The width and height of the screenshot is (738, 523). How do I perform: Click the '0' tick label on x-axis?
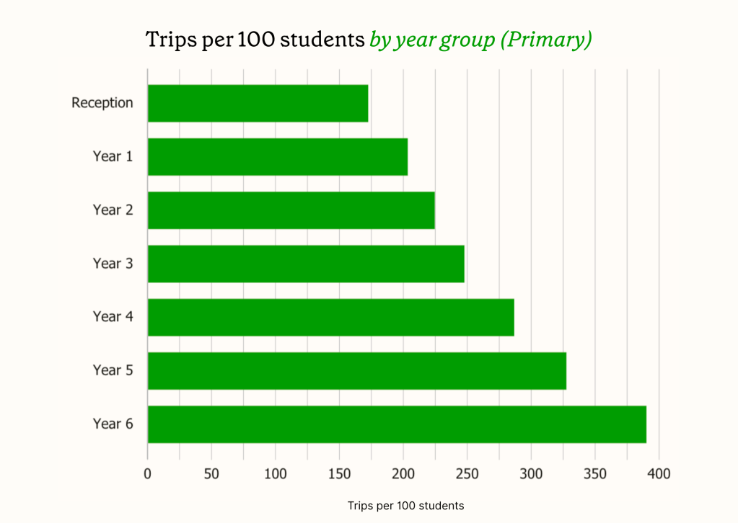point(147,474)
